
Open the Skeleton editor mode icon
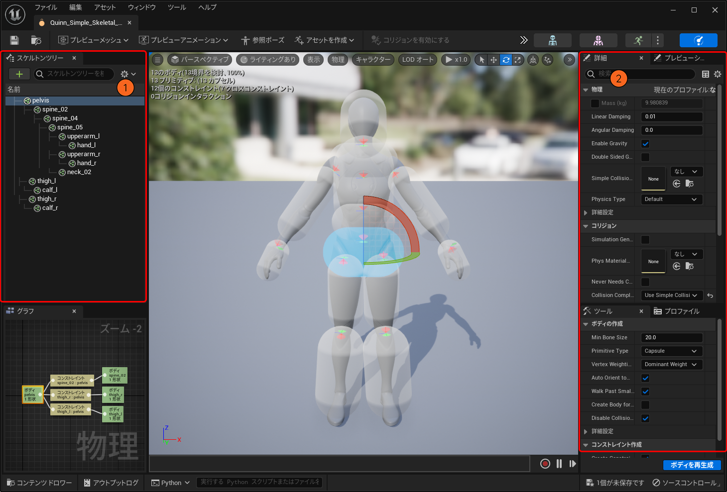coord(552,40)
